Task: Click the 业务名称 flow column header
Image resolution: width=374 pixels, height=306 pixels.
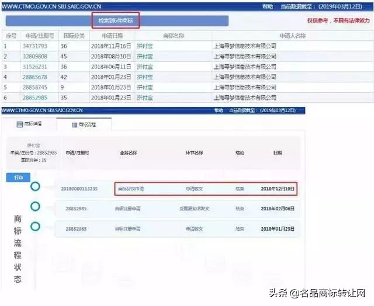Action: pyautogui.click(x=129, y=153)
